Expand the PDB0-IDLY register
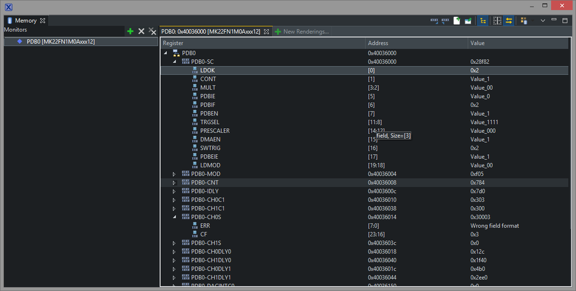576x291 pixels. click(174, 192)
